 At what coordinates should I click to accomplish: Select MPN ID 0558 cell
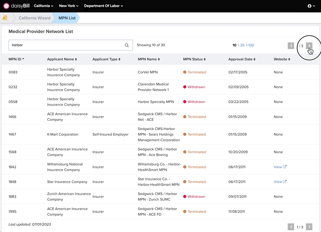pos(13,102)
